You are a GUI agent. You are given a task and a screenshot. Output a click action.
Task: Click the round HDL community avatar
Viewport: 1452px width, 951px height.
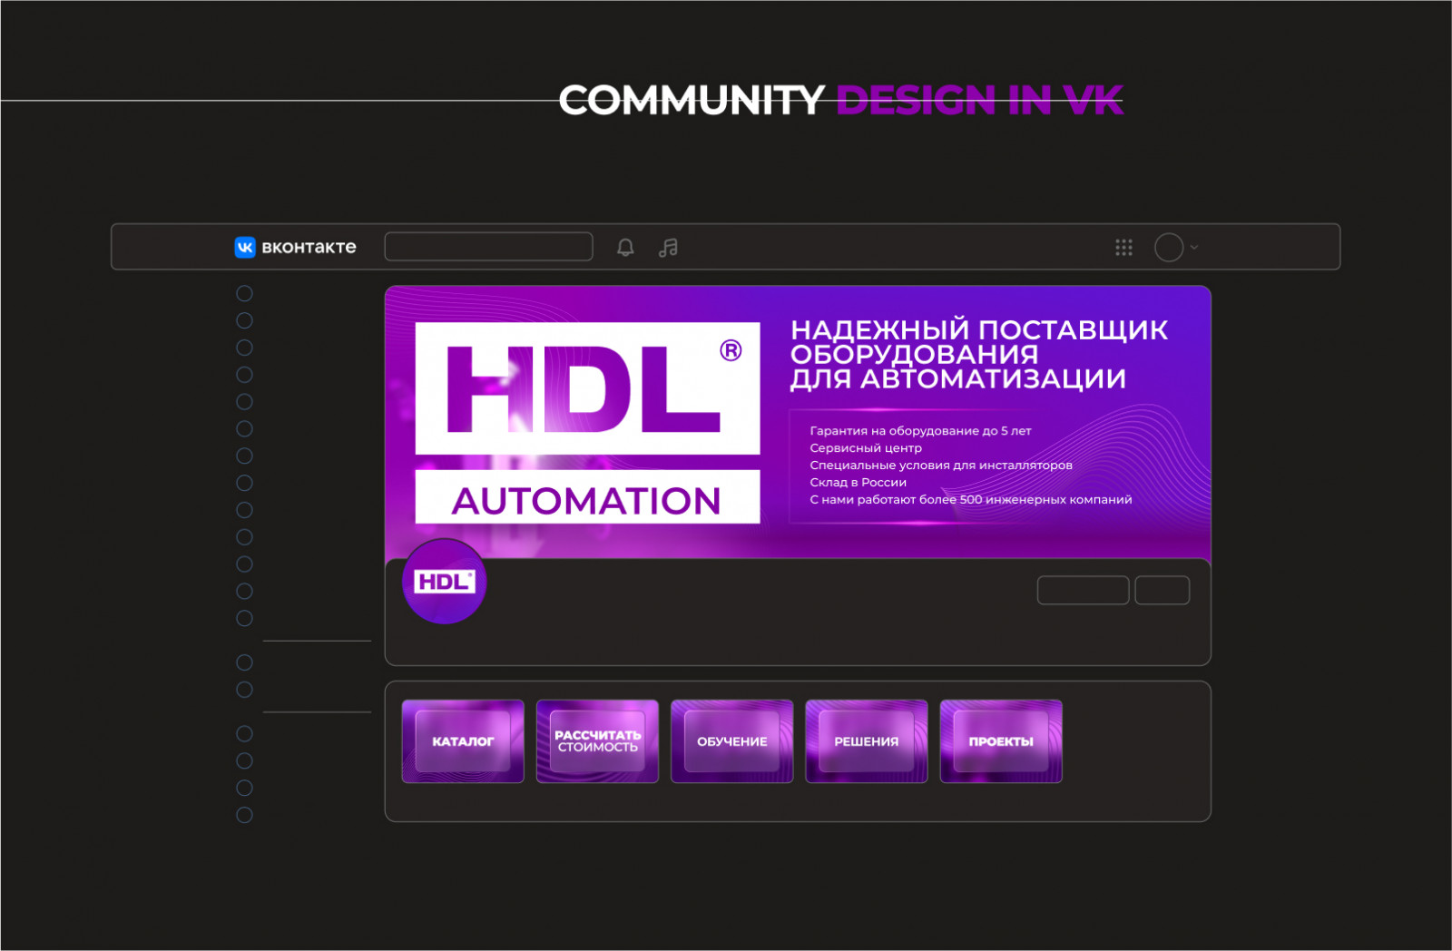click(444, 582)
